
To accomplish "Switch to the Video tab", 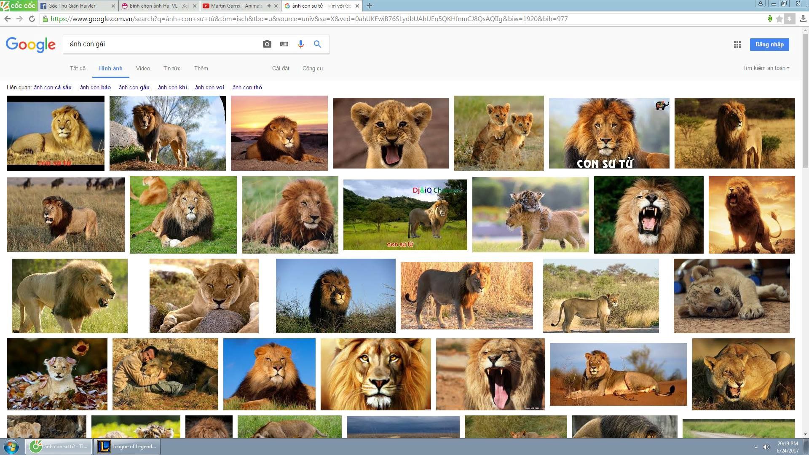I will coord(143,68).
